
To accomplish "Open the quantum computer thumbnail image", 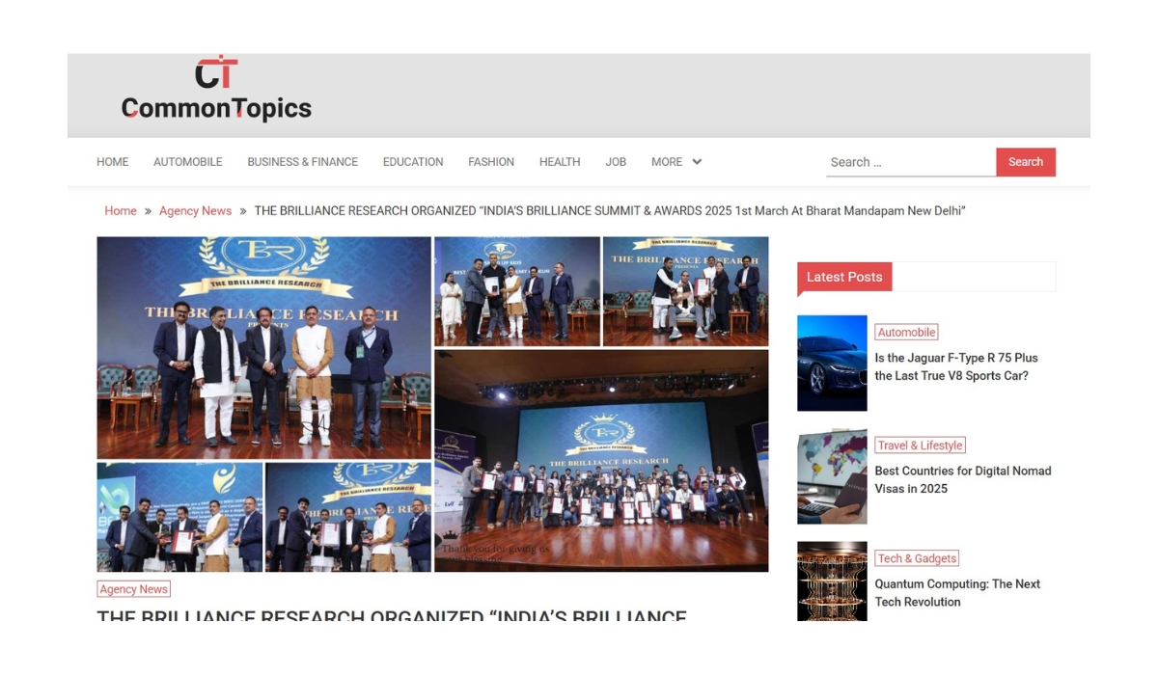I will click(832, 580).
